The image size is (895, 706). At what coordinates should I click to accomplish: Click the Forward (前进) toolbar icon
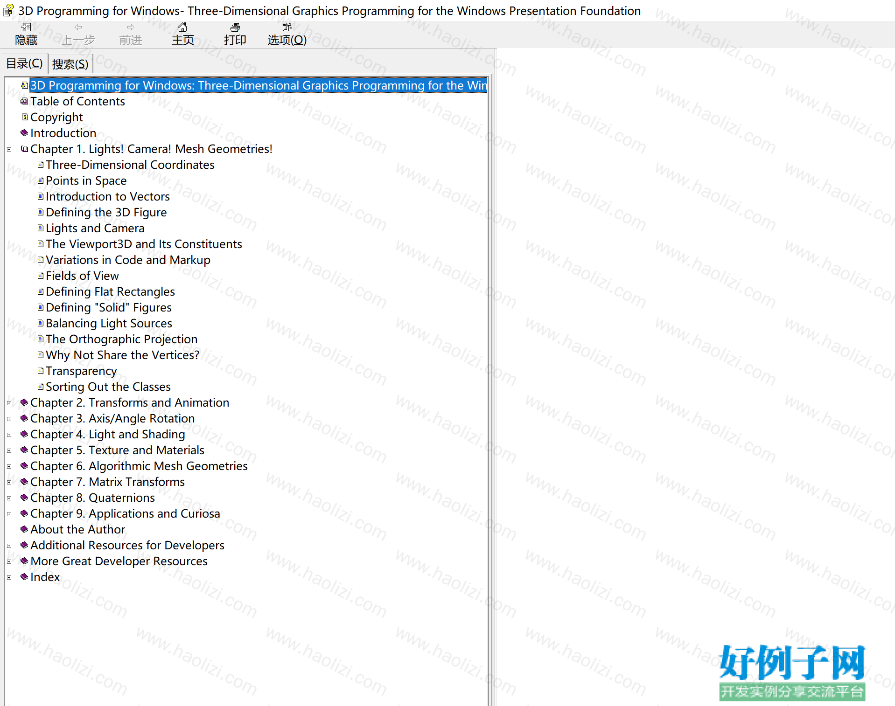(x=131, y=28)
